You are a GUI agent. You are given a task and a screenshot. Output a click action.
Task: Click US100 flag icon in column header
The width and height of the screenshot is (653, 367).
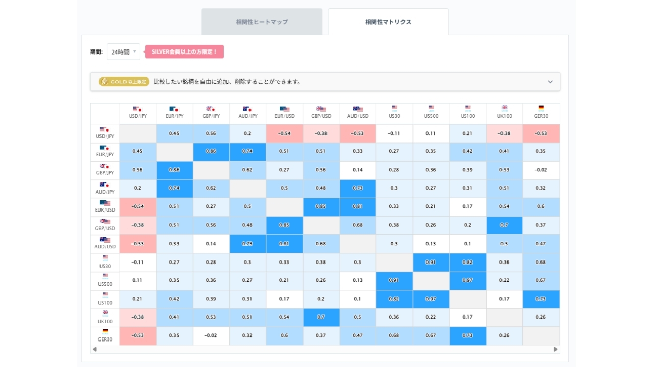click(468, 108)
